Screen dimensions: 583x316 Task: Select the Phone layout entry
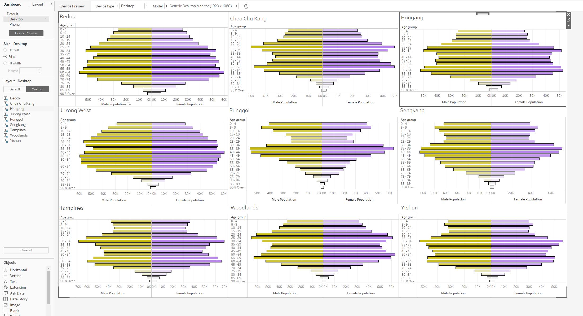[15, 24]
